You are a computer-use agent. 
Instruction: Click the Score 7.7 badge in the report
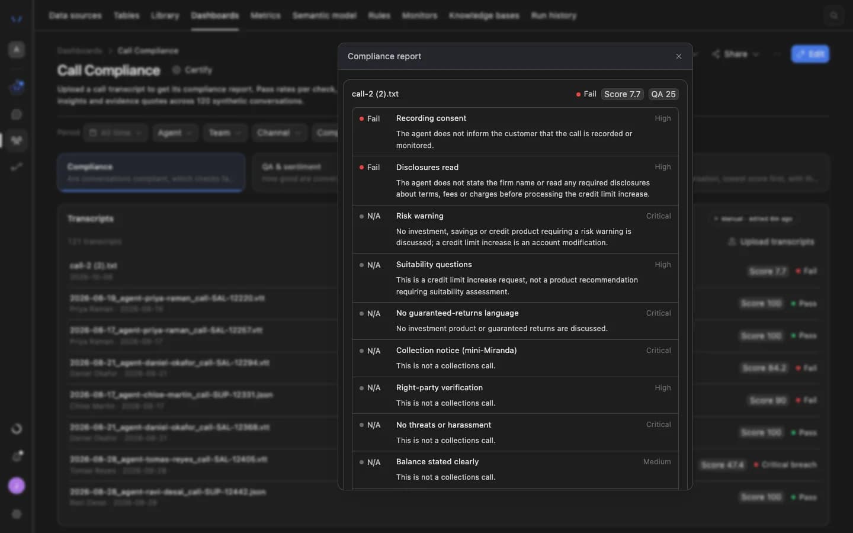tap(623, 94)
